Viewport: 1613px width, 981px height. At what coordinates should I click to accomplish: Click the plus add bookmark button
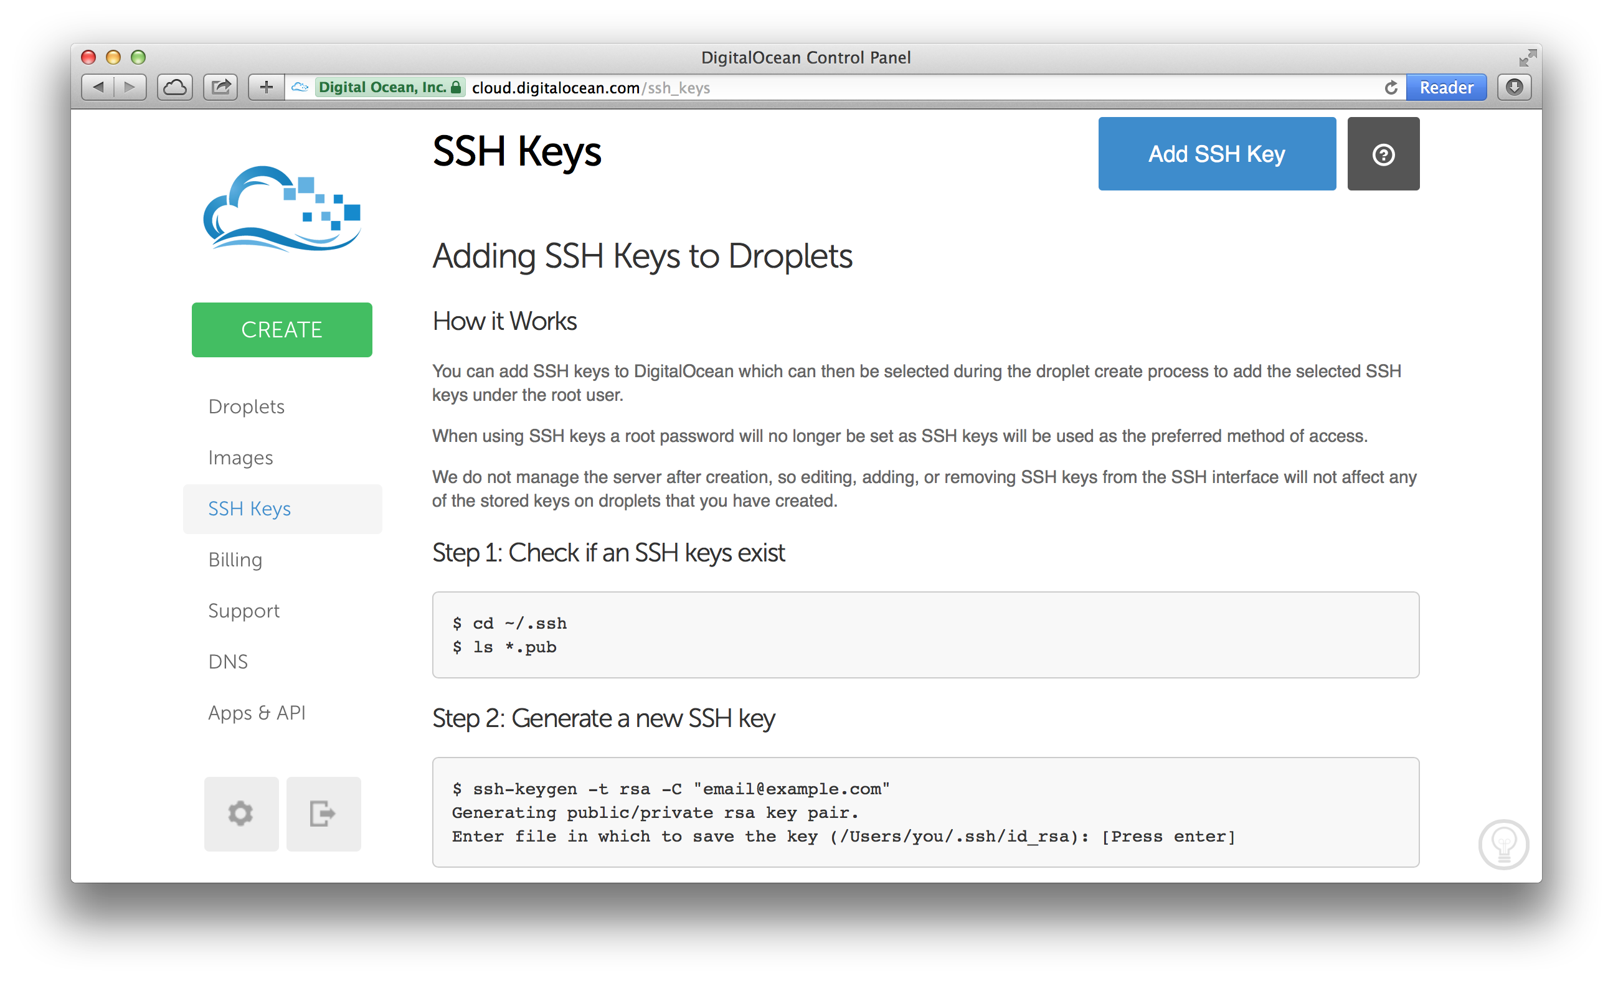pyautogui.click(x=266, y=87)
